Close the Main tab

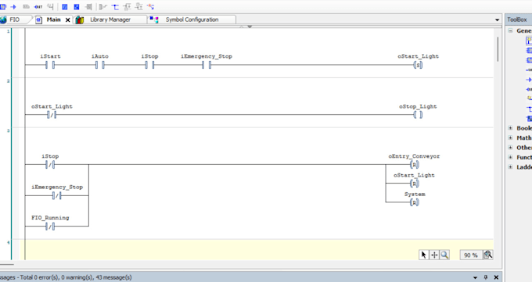coord(68,20)
